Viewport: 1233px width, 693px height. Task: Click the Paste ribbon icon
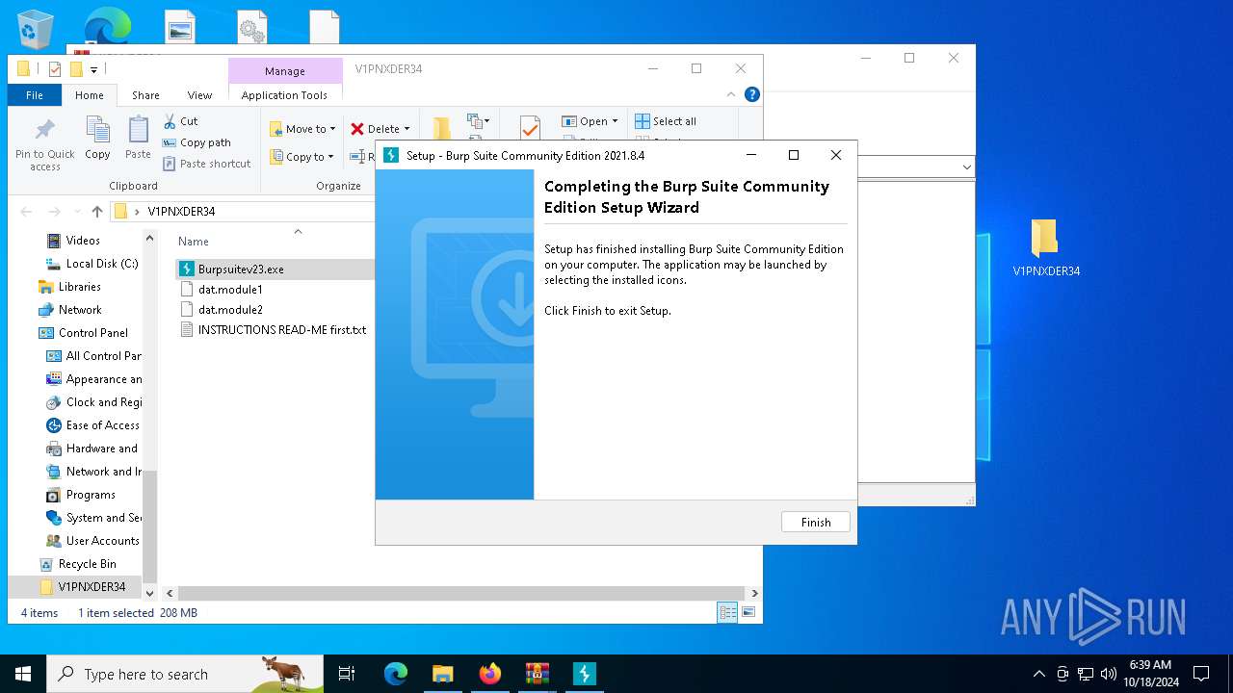pyautogui.click(x=138, y=138)
